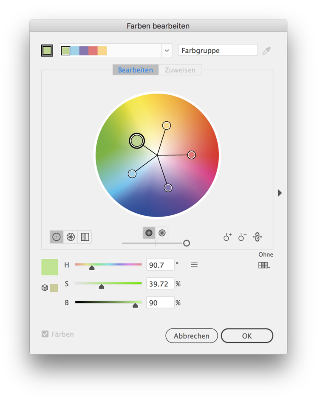Select the green swatch in the color bar

(x=65, y=51)
